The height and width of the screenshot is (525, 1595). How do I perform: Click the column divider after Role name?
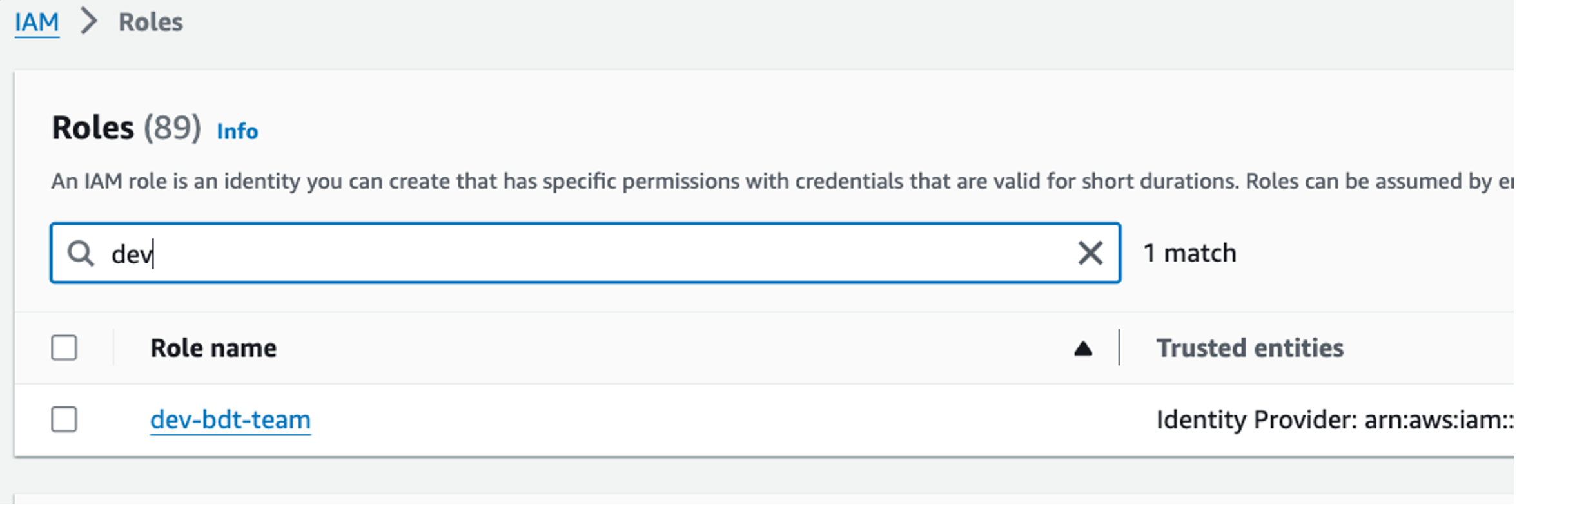pyautogui.click(x=1119, y=348)
